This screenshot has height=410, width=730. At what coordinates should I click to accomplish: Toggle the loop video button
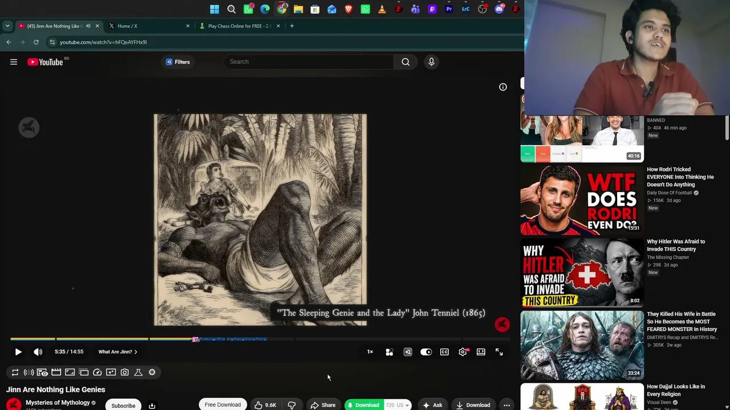15,372
